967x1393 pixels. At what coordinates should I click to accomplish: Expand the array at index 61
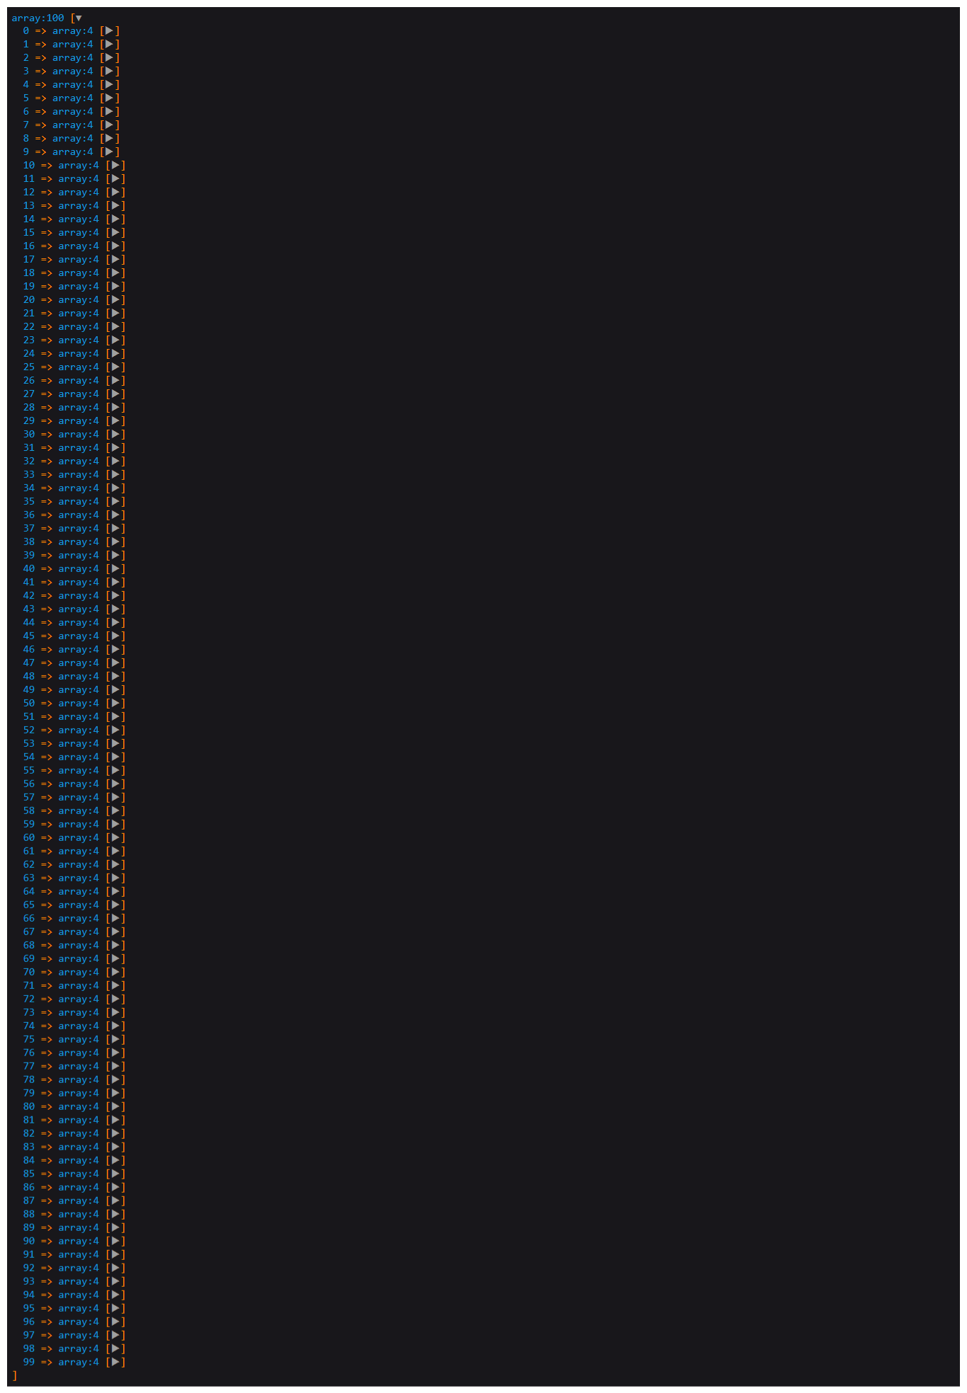[x=115, y=852]
